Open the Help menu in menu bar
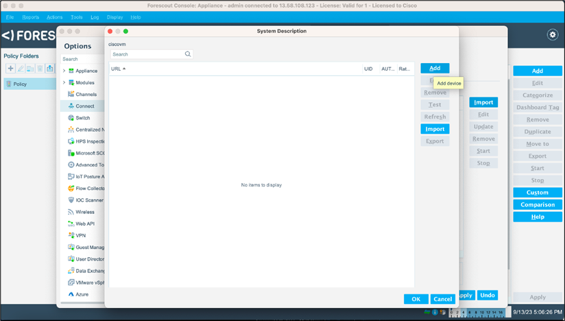The image size is (565, 321). click(x=136, y=17)
